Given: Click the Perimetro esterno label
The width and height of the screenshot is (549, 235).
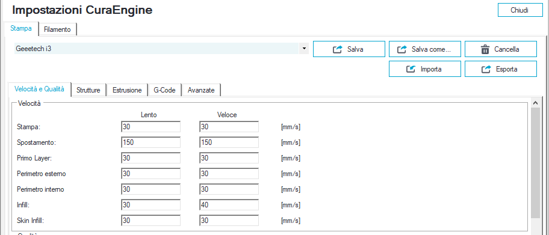Looking at the screenshot, I should (x=41, y=174).
